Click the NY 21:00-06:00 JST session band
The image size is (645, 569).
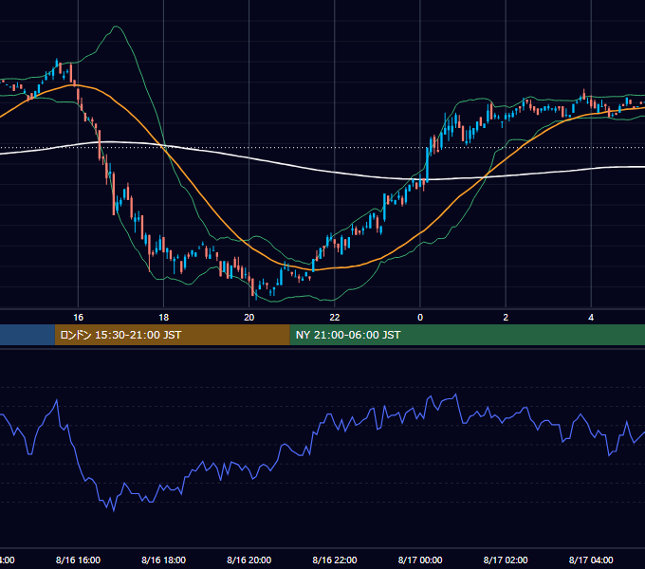pos(468,335)
